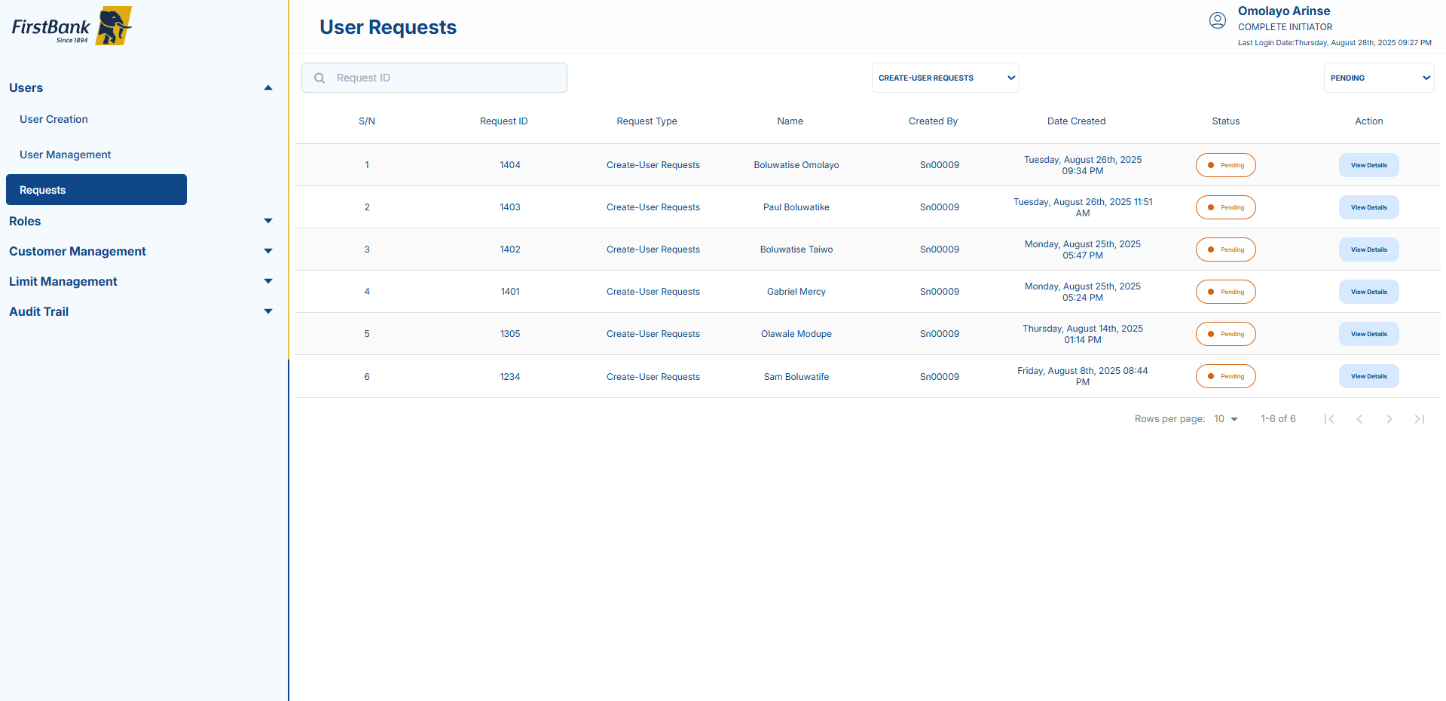Change the rows per page selector

pyautogui.click(x=1225, y=419)
